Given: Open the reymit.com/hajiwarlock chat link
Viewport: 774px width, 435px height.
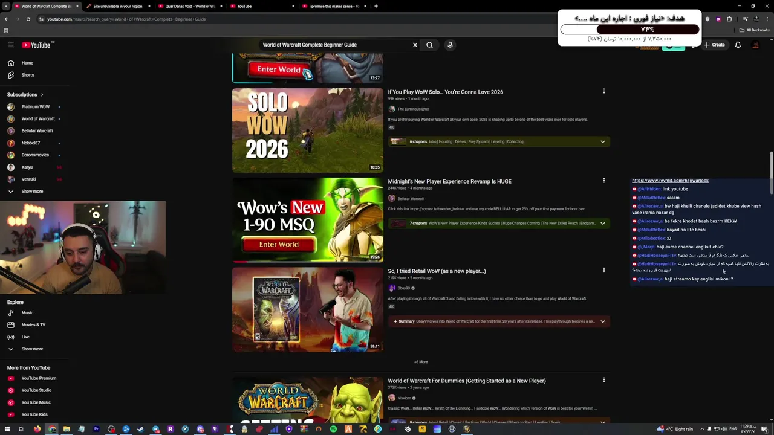Looking at the screenshot, I should coord(670,181).
